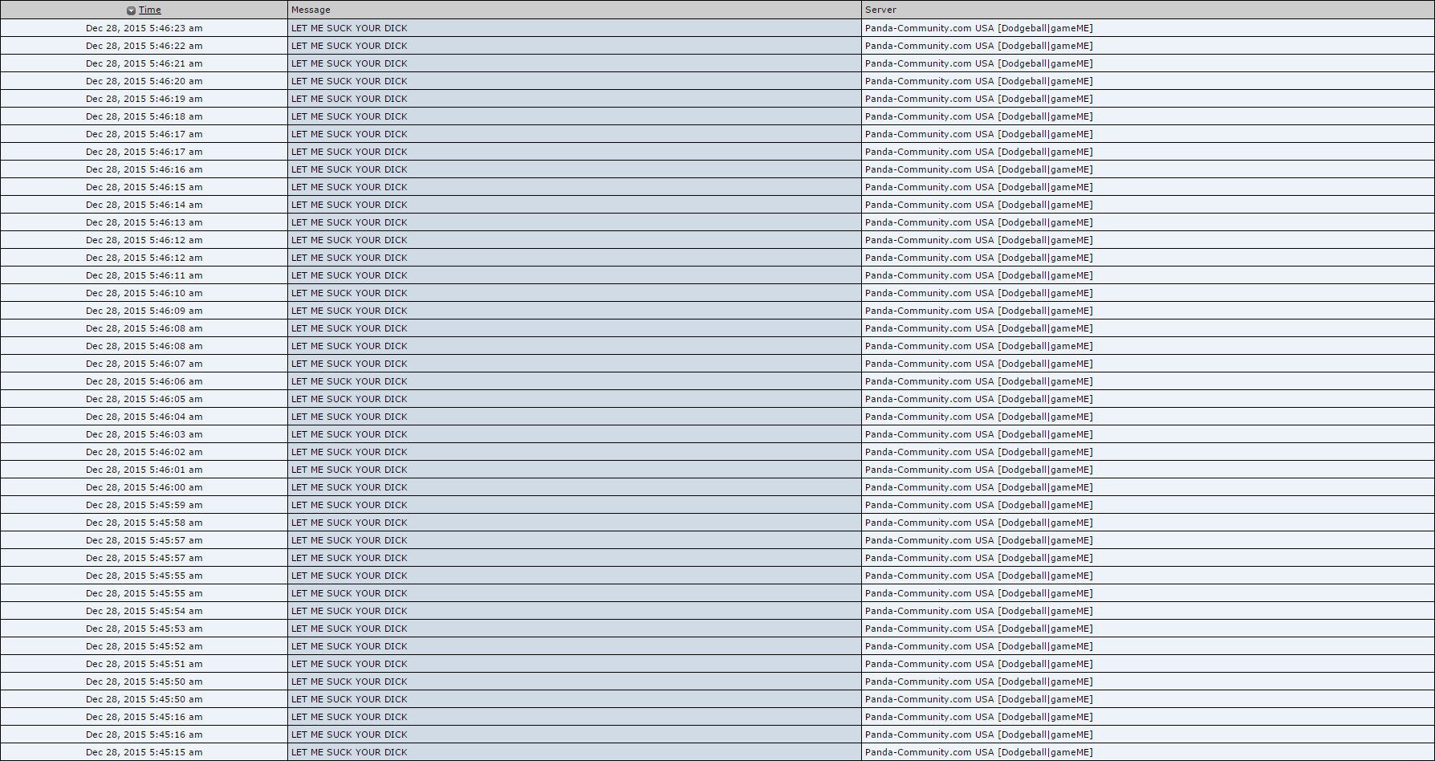Click the message cell in the 5:46:10 am row

click(349, 293)
